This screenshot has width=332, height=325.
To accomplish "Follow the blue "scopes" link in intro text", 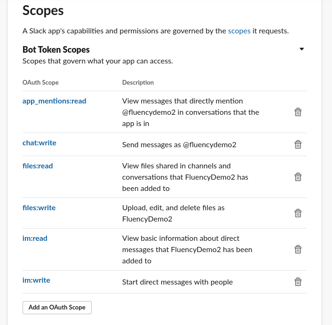I will 239,31.
